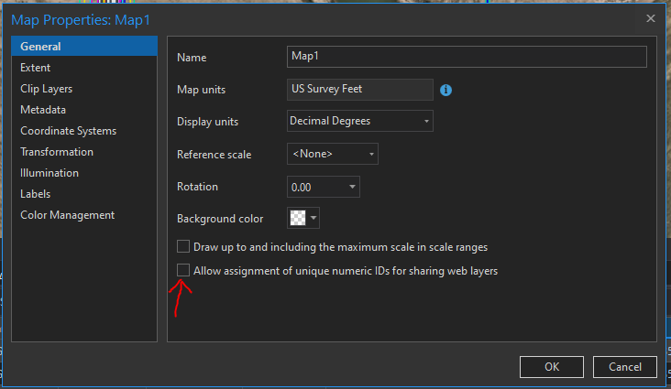The width and height of the screenshot is (671, 389).
Task: Close the Map Properties dialog
Action: [x=651, y=18]
